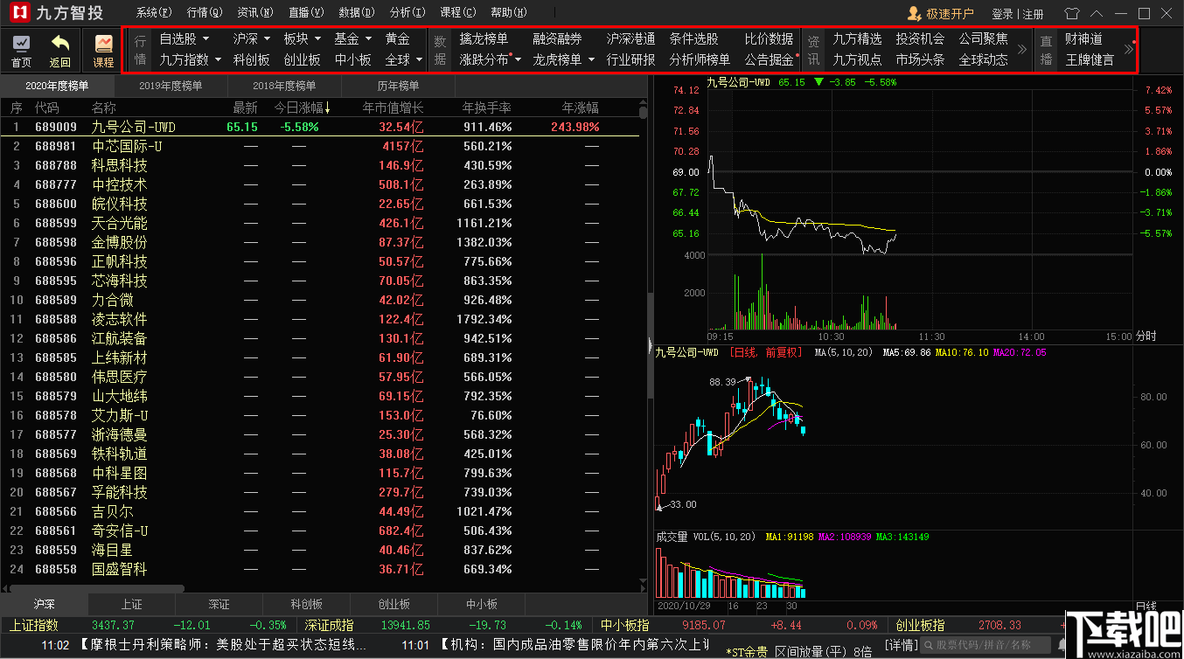Open 比价数据 in the toolbar
Screen dimensions: 1184x659
coord(770,39)
